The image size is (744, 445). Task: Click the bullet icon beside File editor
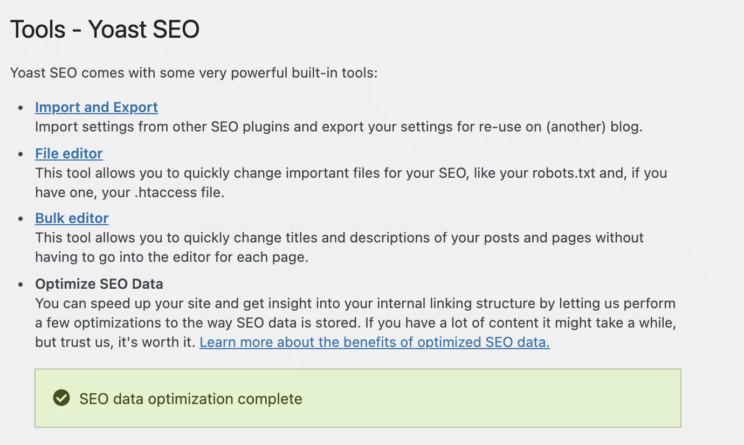(x=22, y=154)
